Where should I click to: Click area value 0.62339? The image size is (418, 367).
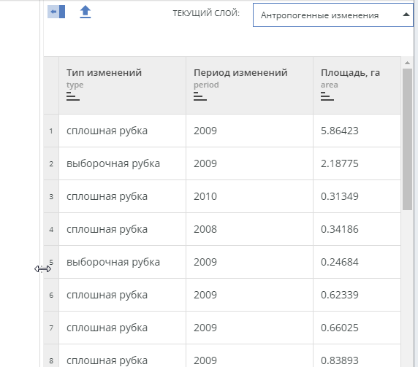(340, 295)
